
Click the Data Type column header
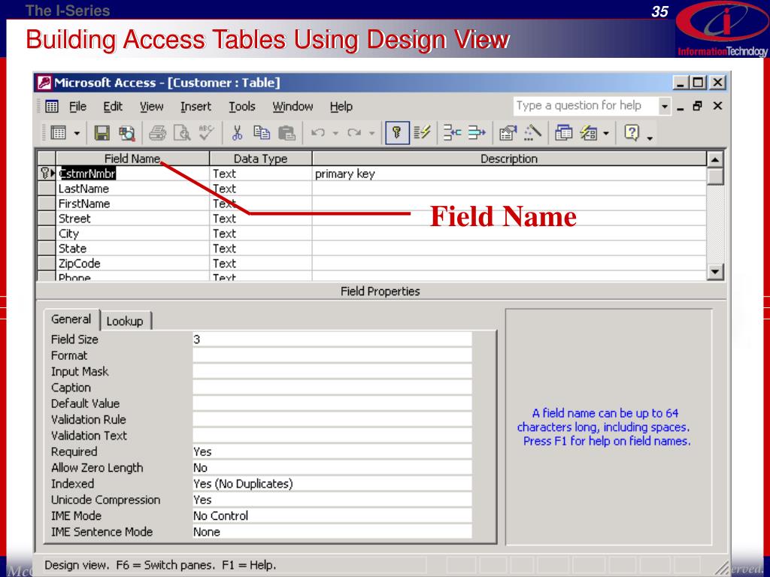coord(261,159)
